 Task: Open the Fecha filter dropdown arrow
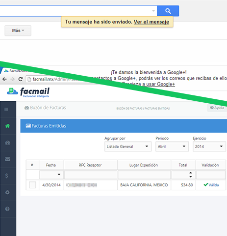[59, 175]
